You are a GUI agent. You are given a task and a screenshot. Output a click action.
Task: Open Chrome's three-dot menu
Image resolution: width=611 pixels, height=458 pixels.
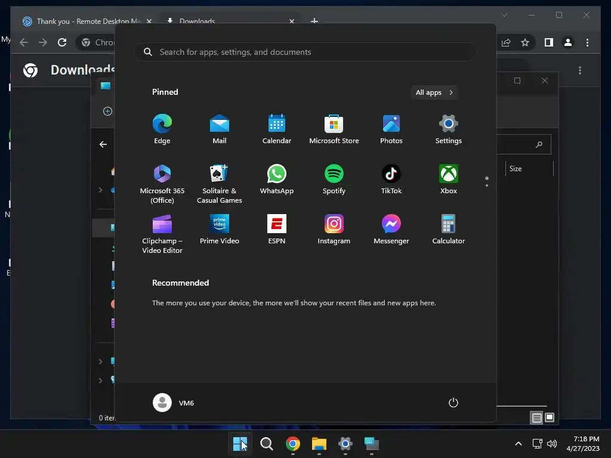(x=587, y=42)
